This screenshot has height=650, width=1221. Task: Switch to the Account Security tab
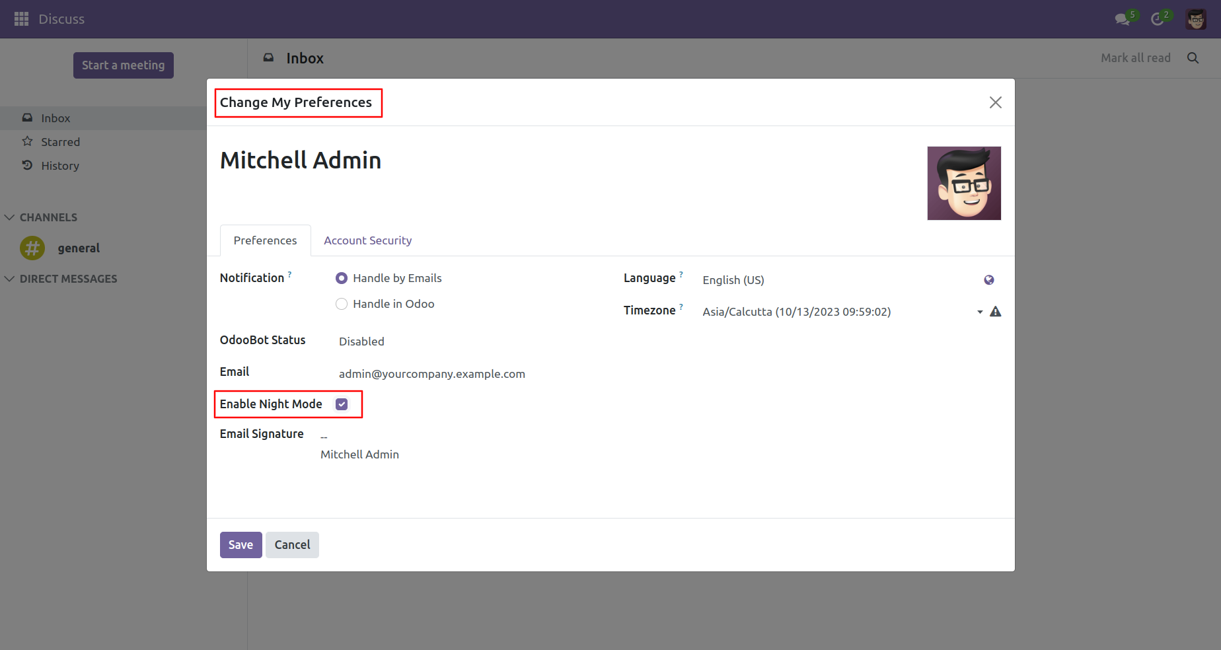click(x=368, y=240)
